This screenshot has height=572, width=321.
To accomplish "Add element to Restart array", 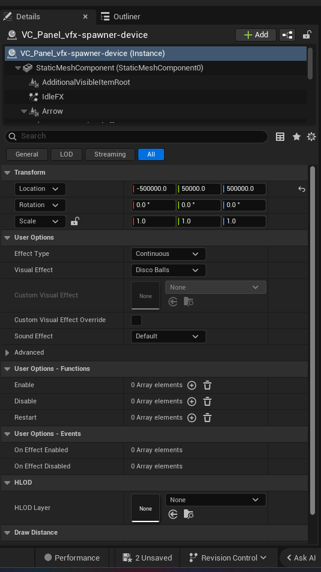I will (192, 418).
